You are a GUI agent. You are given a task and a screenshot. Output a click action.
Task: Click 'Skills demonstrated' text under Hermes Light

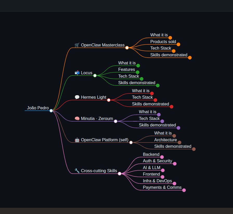click(x=150, y=104)
